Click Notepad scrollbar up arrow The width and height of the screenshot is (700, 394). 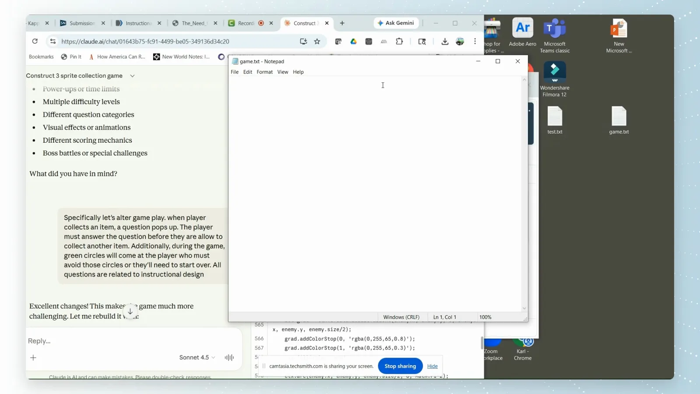point(524,80)
